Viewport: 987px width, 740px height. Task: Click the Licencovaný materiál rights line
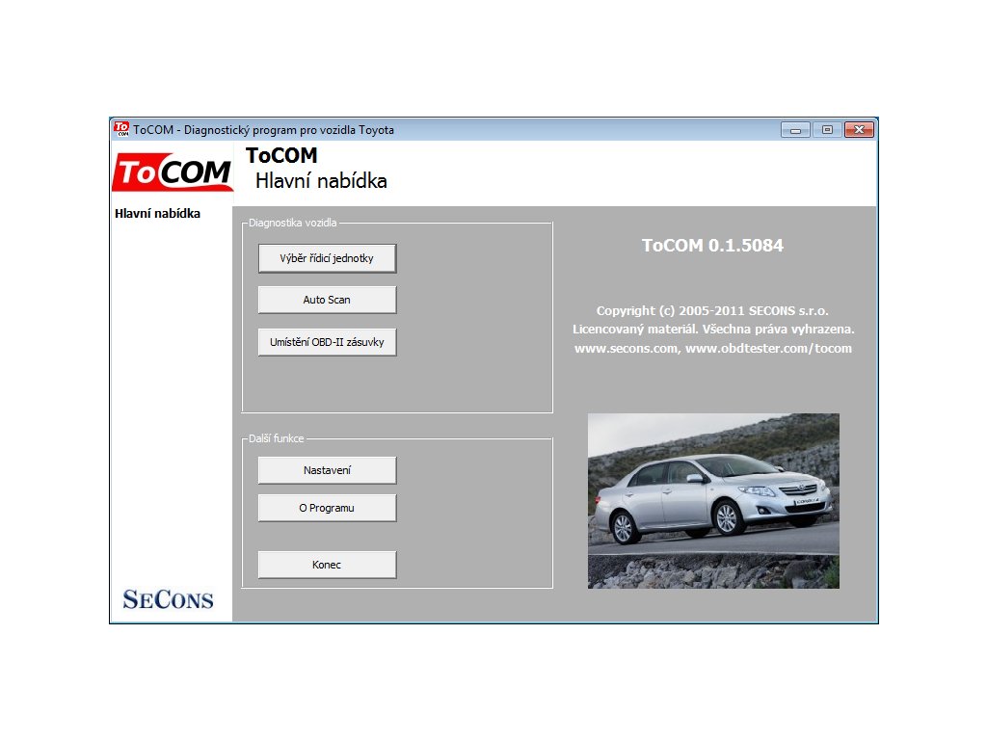click(713, 330)
